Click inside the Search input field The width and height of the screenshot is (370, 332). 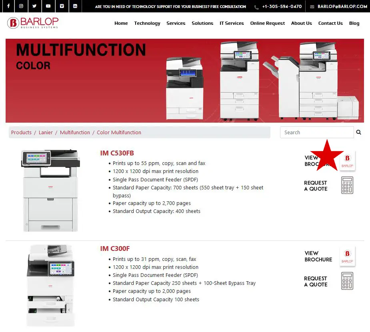coord(316,132)
